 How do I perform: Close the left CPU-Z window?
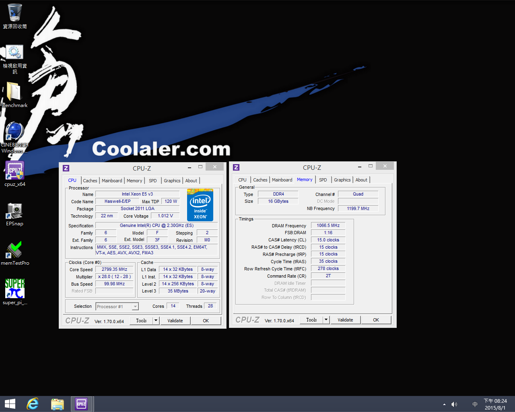point(215,167)
